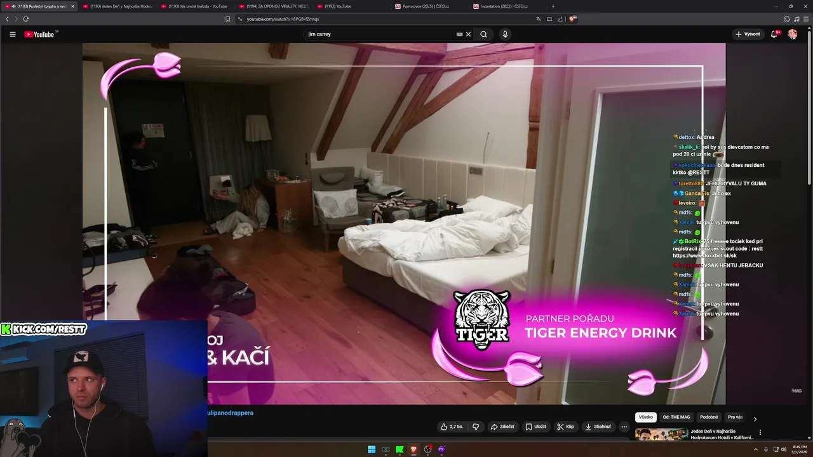Screen dimensions: 813x457
Task: Open purple app icon on taskbar
Action: pos(441,449)
